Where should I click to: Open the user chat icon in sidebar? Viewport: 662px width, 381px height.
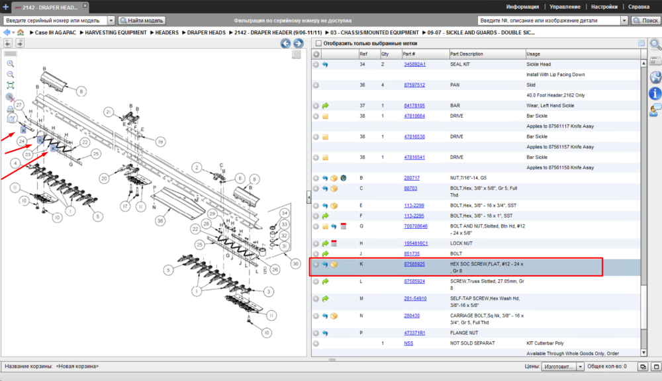[655, 110]
